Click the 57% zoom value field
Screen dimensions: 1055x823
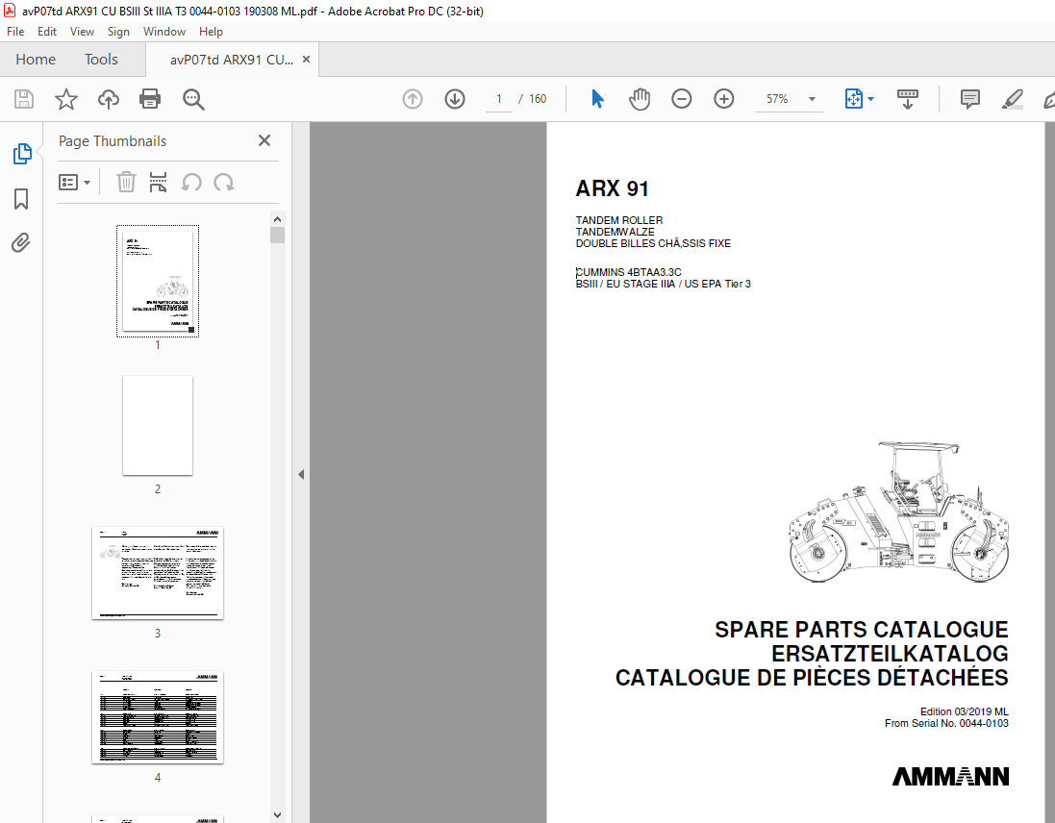pyautogui.click(x=777, y=100)
